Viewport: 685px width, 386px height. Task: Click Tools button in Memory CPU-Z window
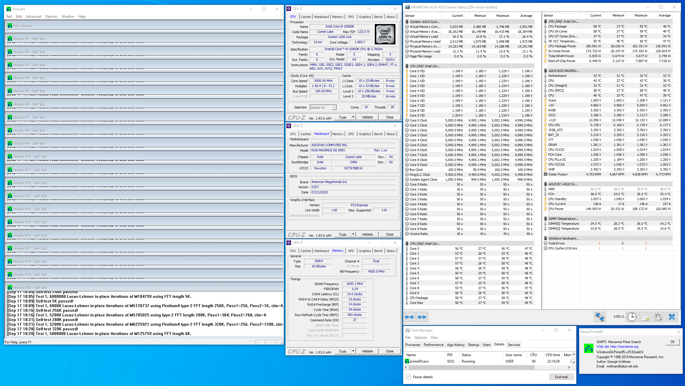(343, 351)
